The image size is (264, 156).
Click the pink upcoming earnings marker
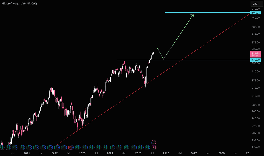(x=154, y=147)
